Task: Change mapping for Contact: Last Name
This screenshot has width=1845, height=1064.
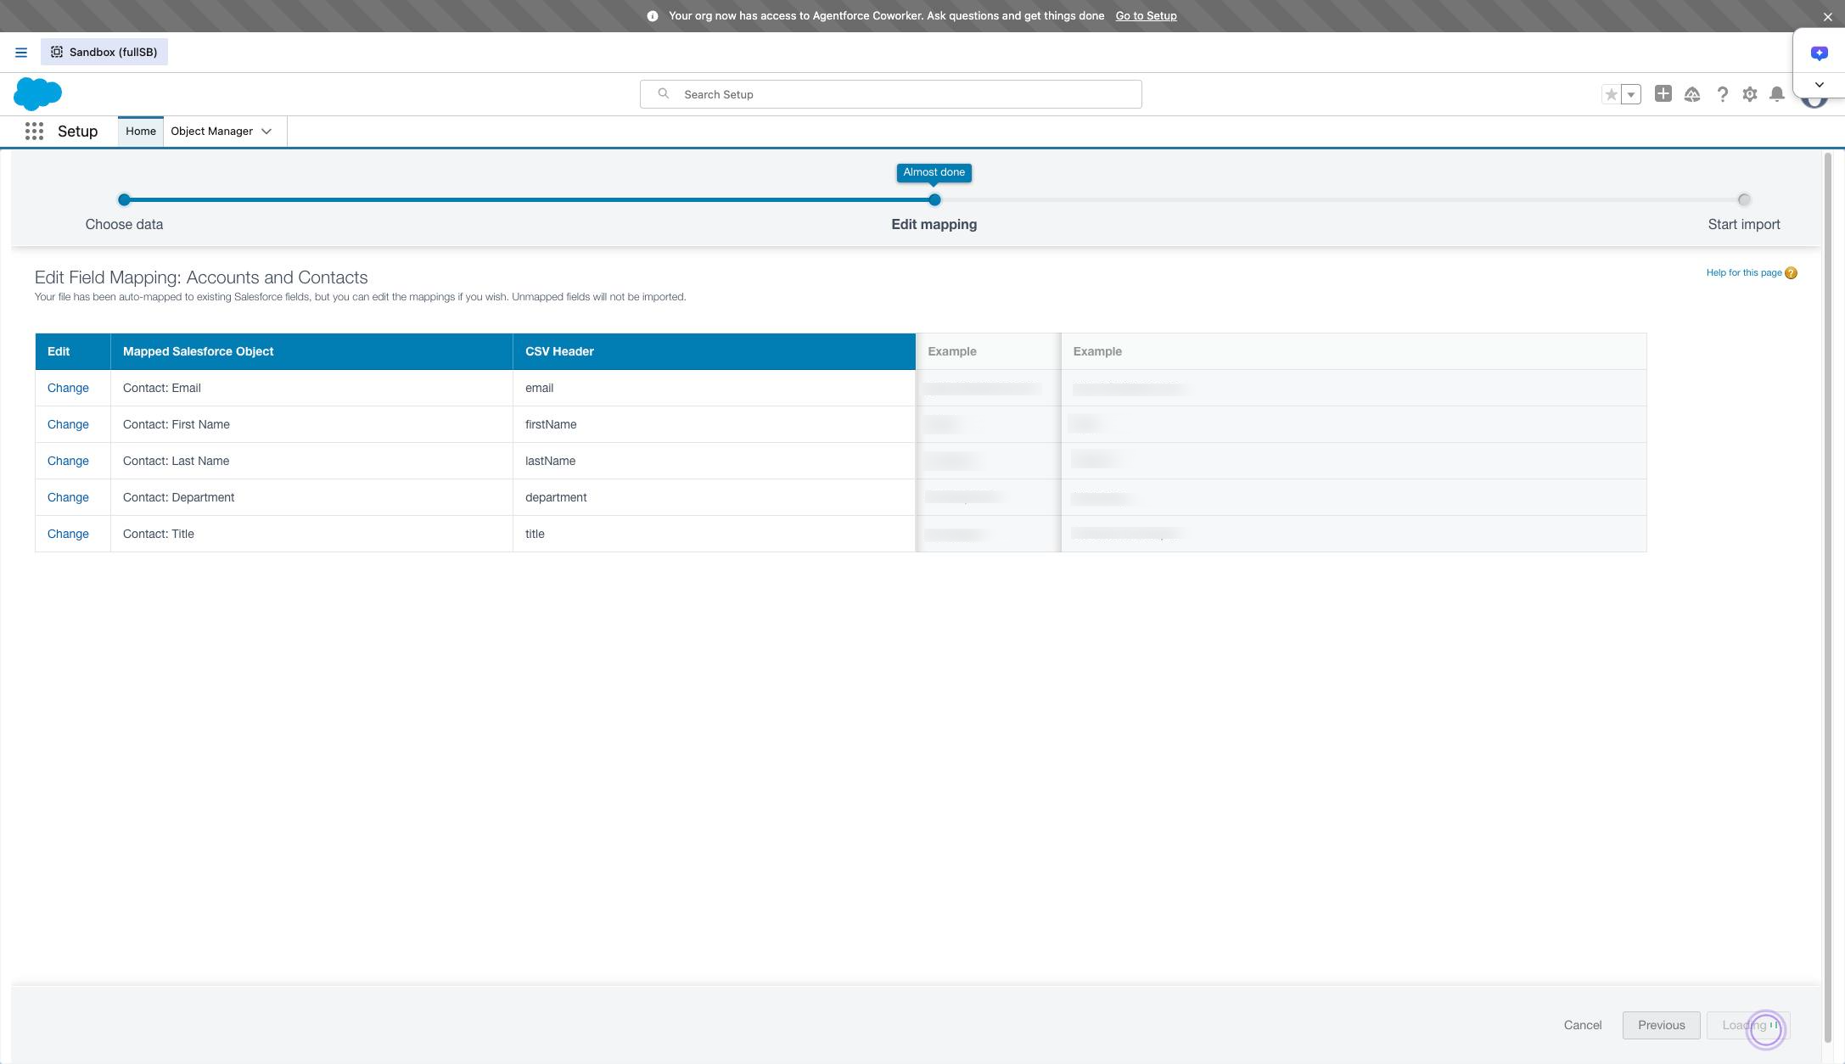Action: [x=68, y=461]
